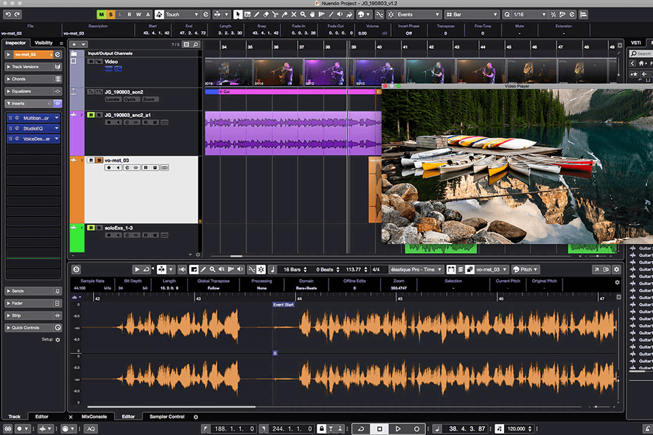
Task: Toggle the green M mute-state button in the top toolbar
Action: click(101, 14)
